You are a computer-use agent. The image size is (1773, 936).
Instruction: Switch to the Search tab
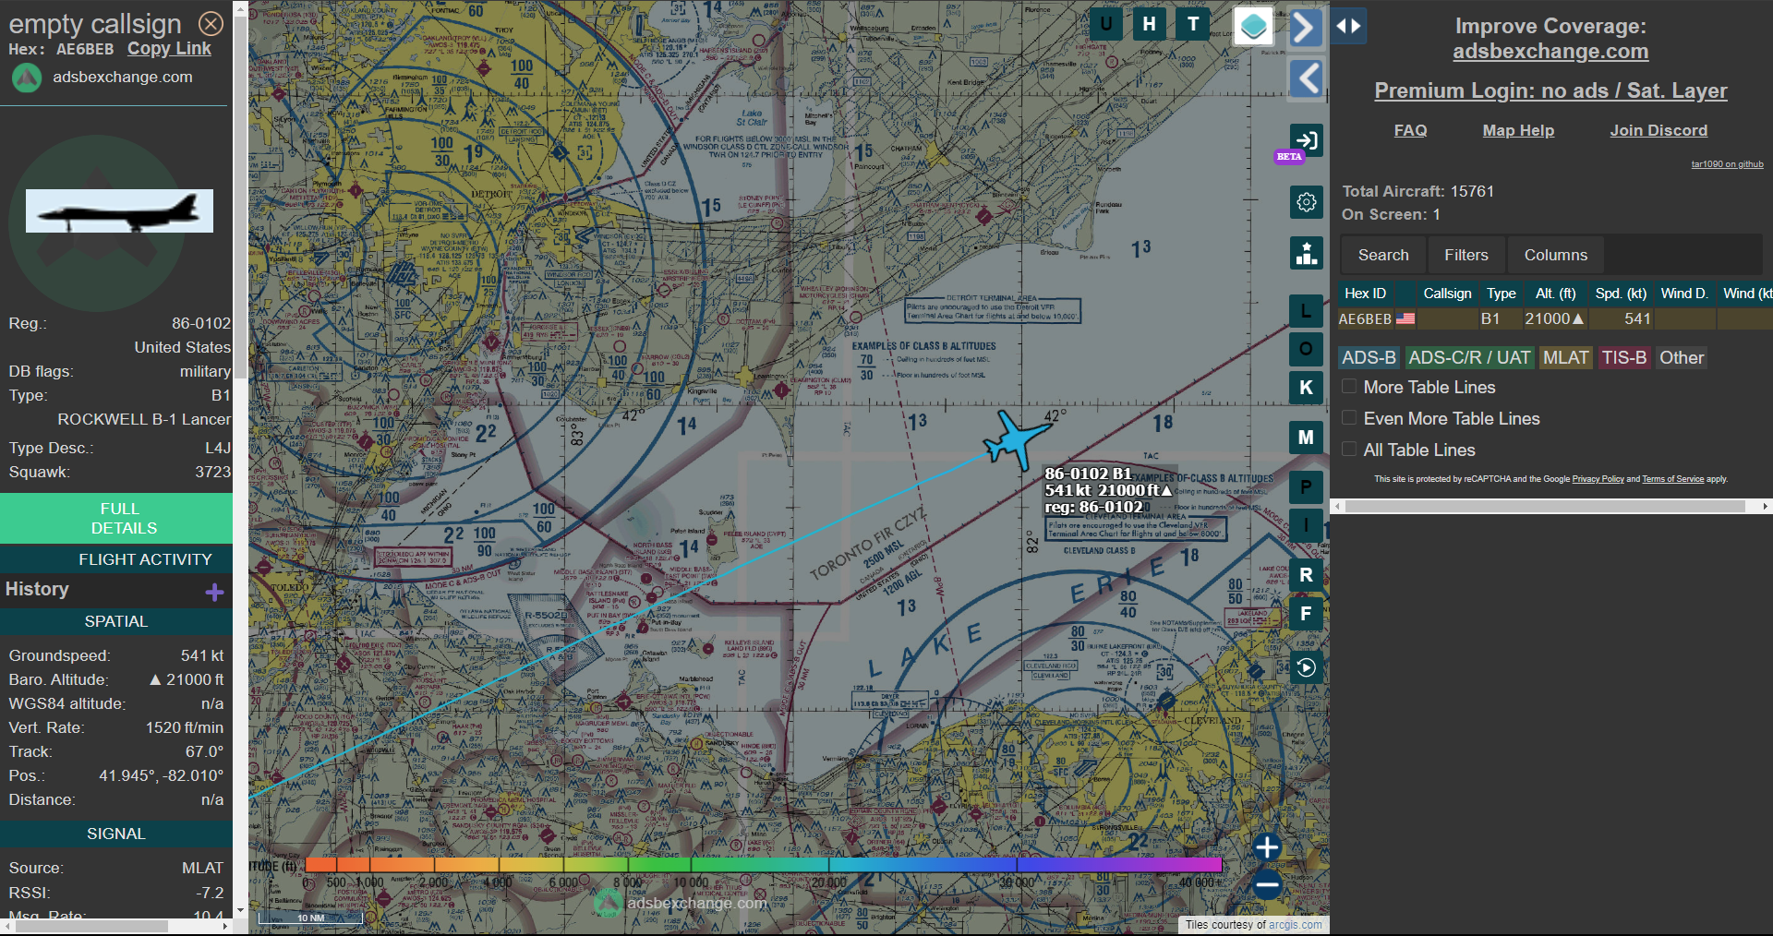pyautogui.click(x=1383, y=255)
